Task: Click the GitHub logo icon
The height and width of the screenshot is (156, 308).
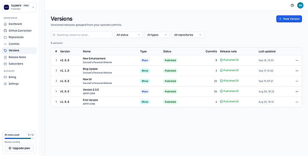Action: point(6,31)
